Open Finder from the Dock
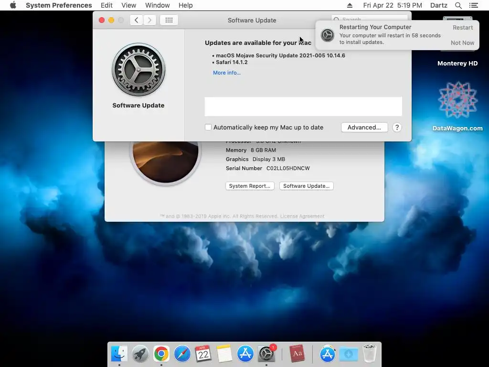Image resolution: width=489 pixels, height=367 pixels. [x=119, y=354]
